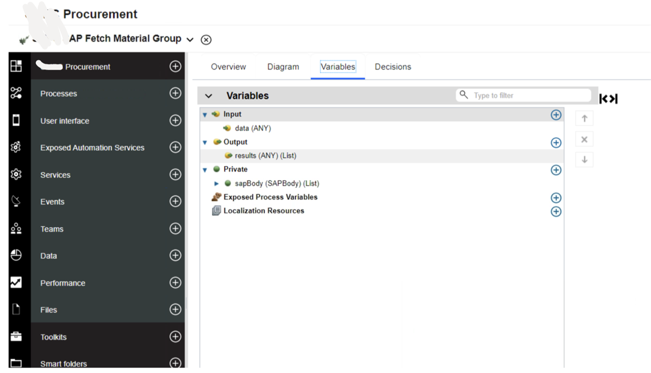Add a new Input variable
The width and height of the screenshot is (651, 373).
(556, 115)
